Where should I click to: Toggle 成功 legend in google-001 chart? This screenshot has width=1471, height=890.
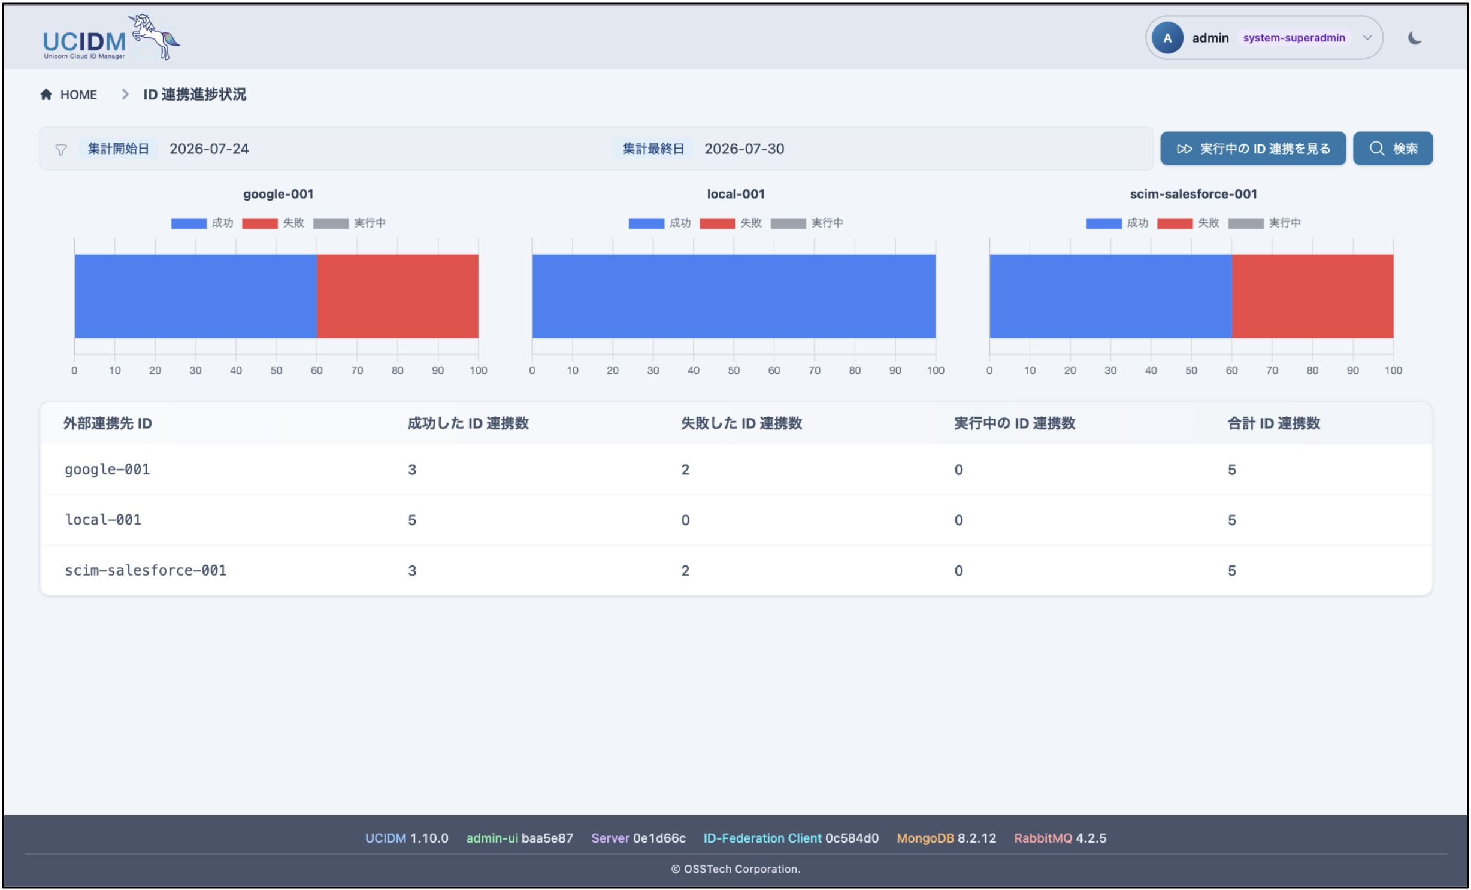tap(202, 223)
